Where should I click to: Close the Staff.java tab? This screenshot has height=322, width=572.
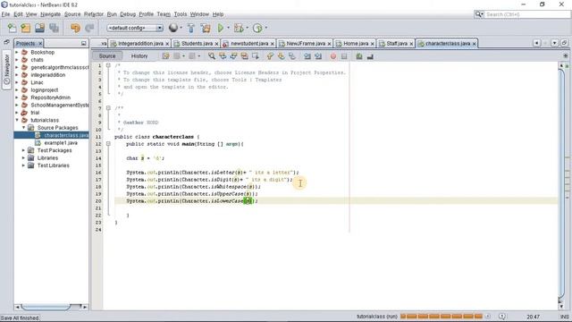[x=411, y=44]
